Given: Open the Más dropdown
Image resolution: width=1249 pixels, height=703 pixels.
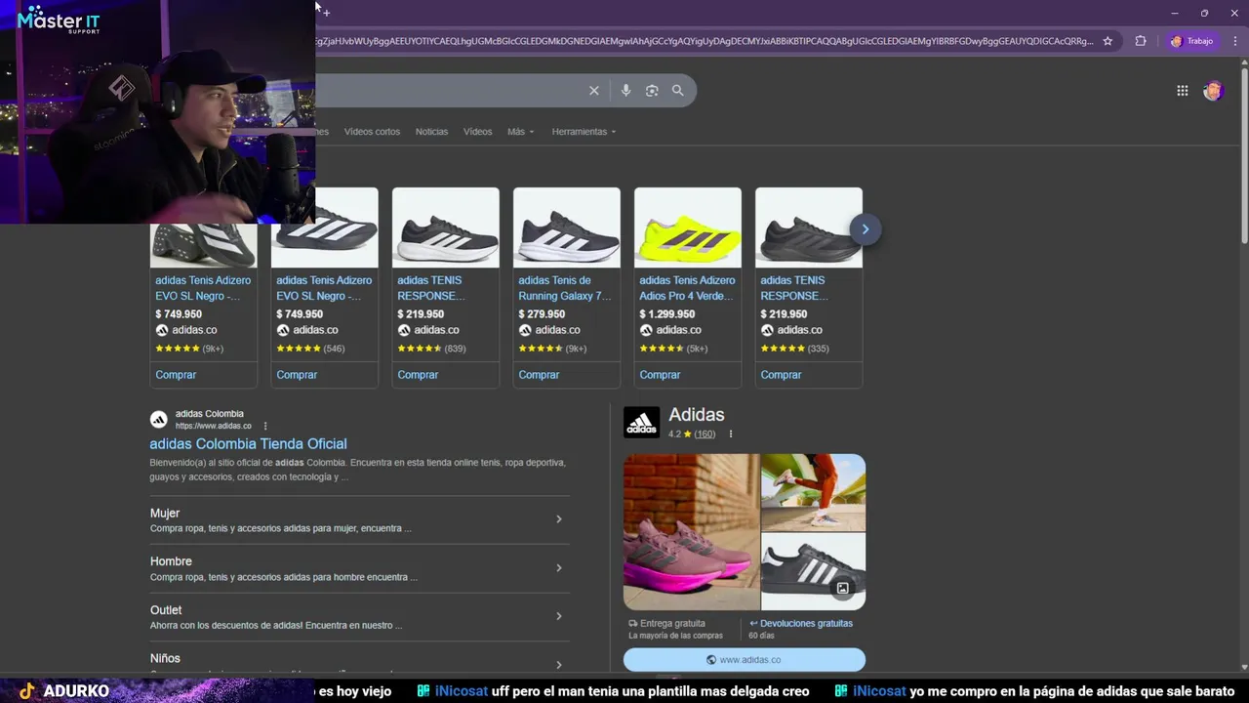Looking at the screenshot, I should (520, 132).
